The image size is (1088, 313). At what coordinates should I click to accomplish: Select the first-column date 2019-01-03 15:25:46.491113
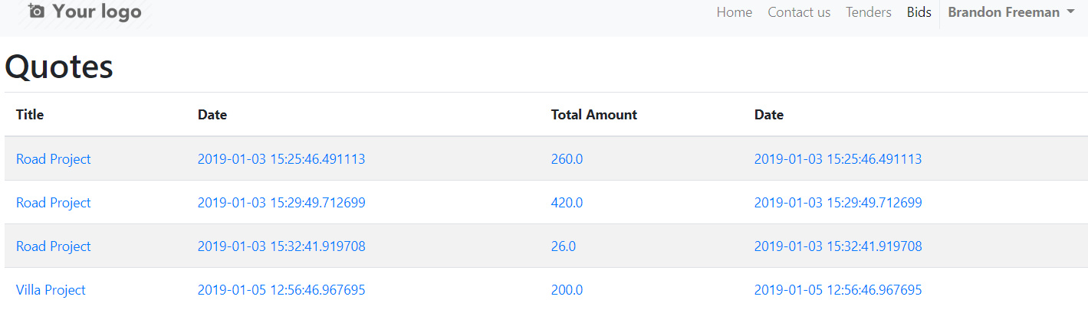281,159
